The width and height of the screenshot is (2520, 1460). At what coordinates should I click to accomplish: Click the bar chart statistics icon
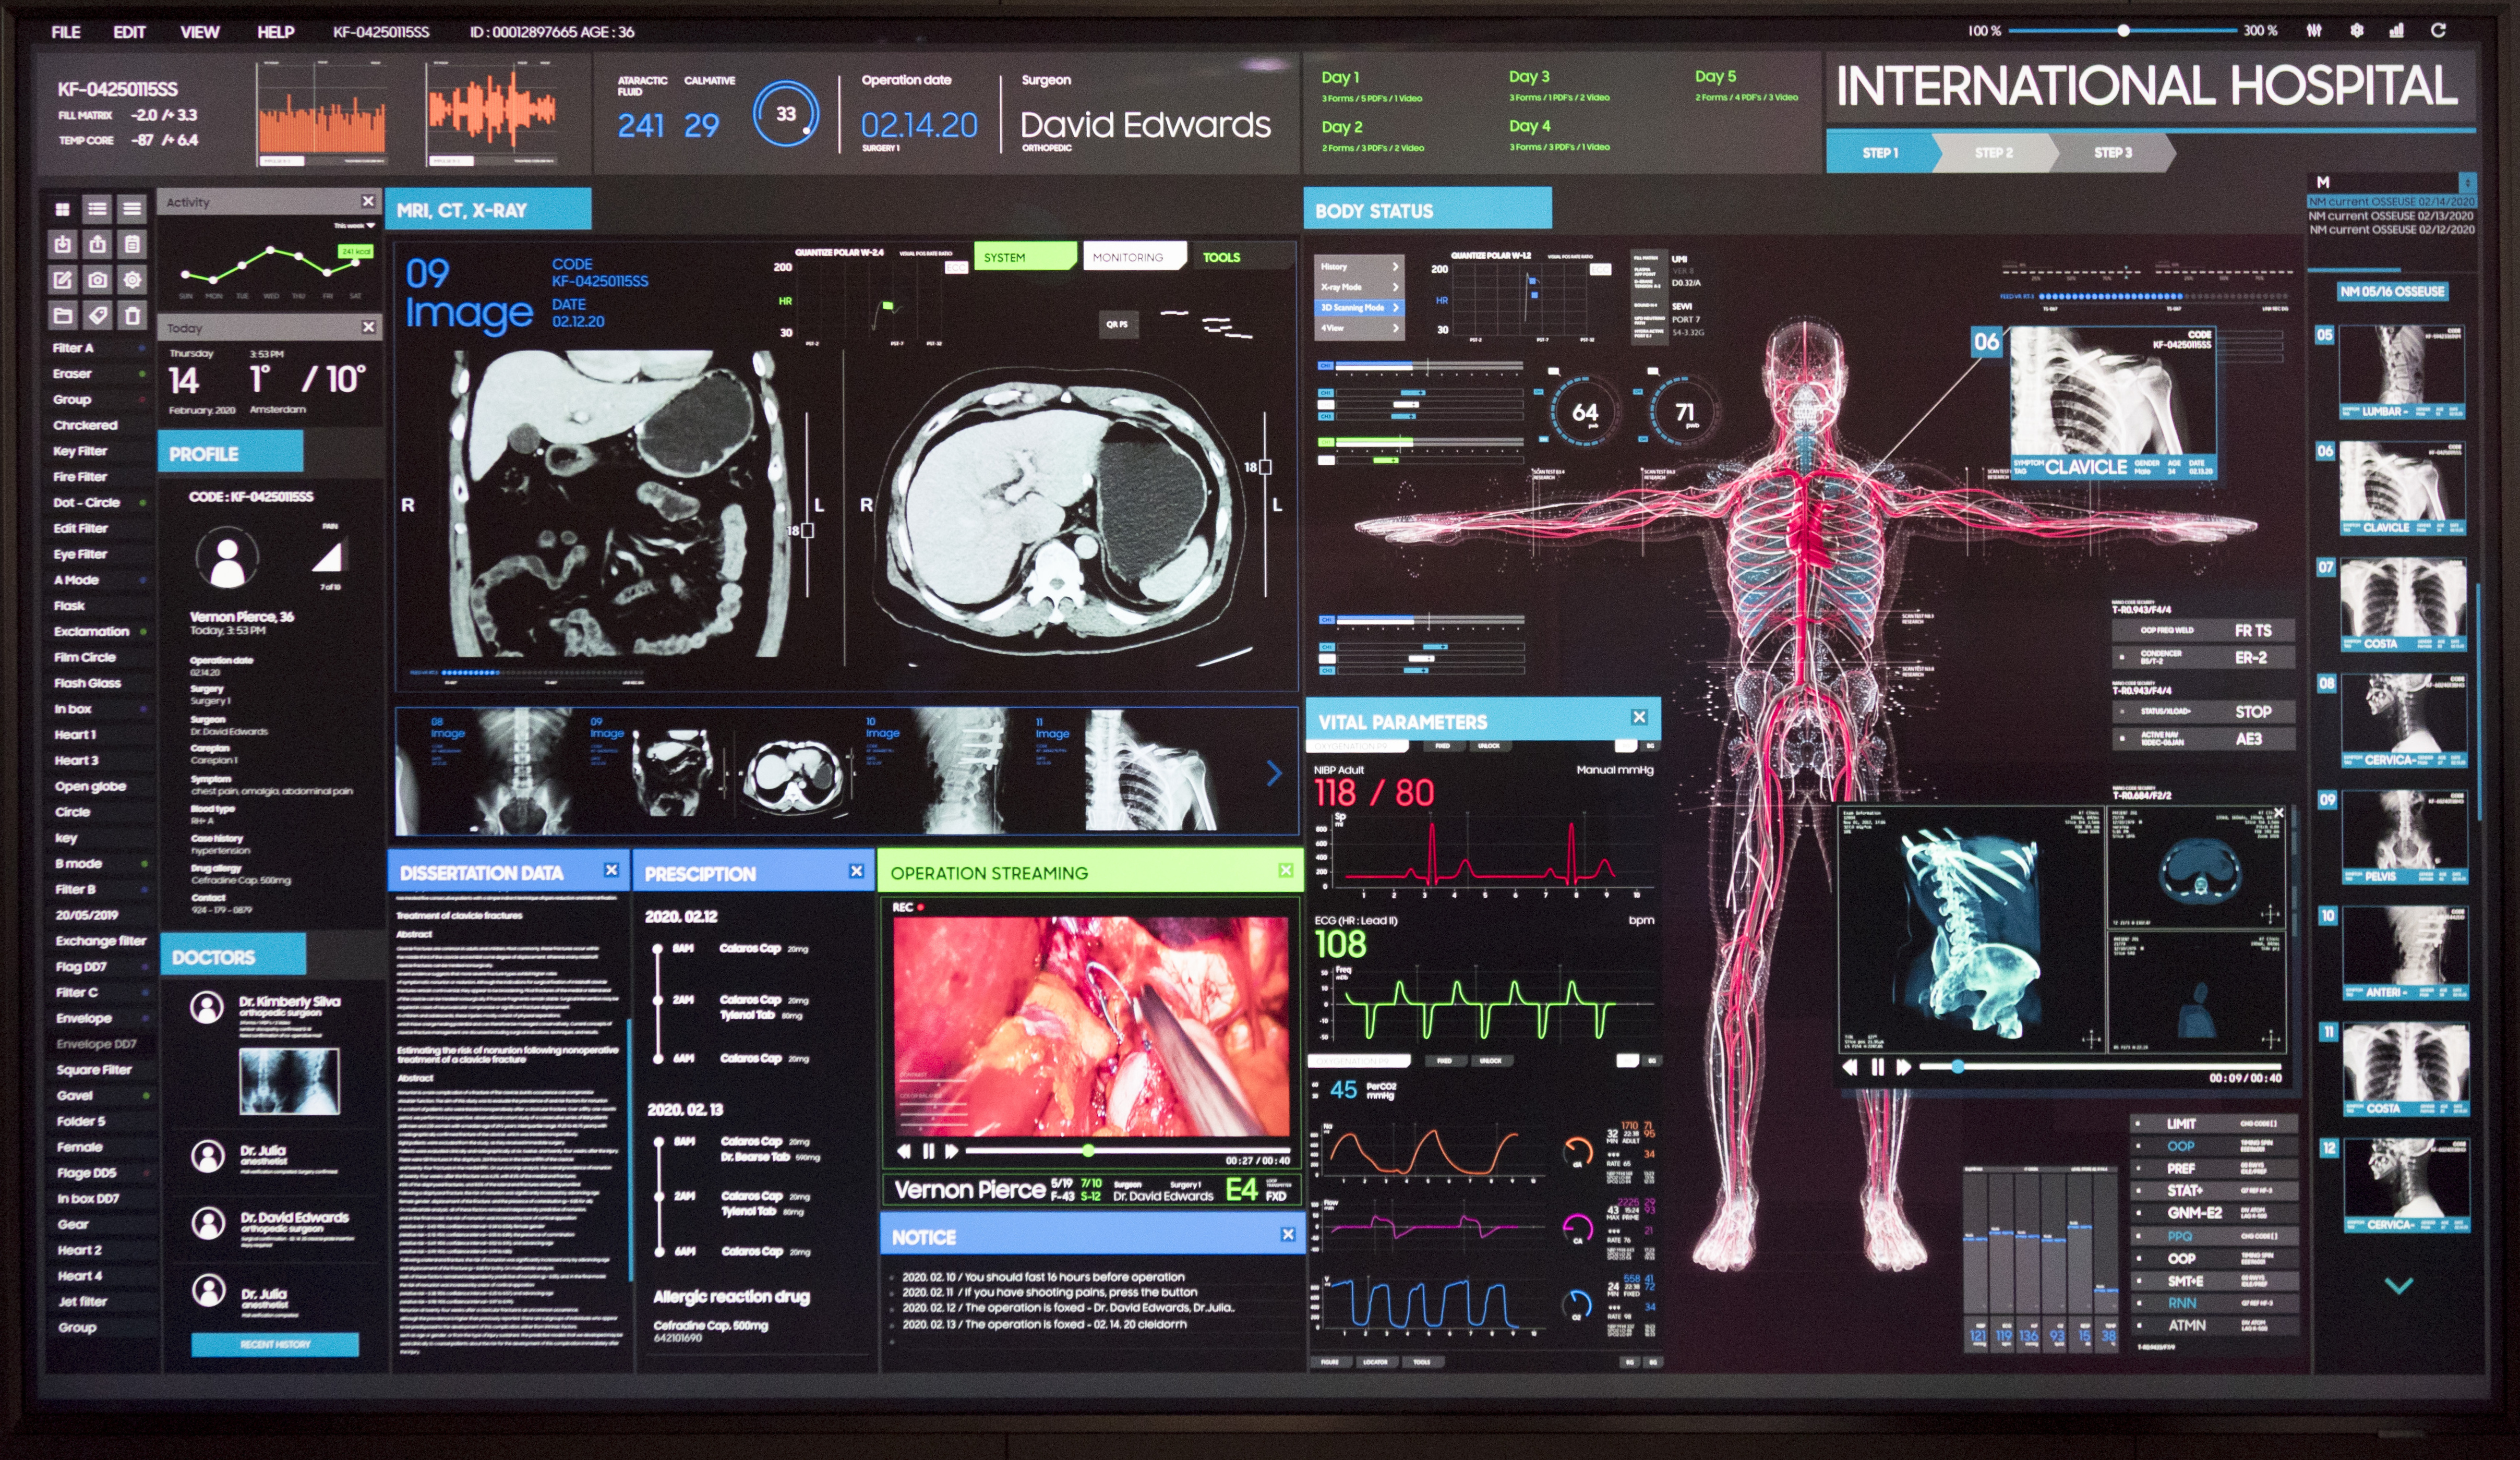point(2396,31)
